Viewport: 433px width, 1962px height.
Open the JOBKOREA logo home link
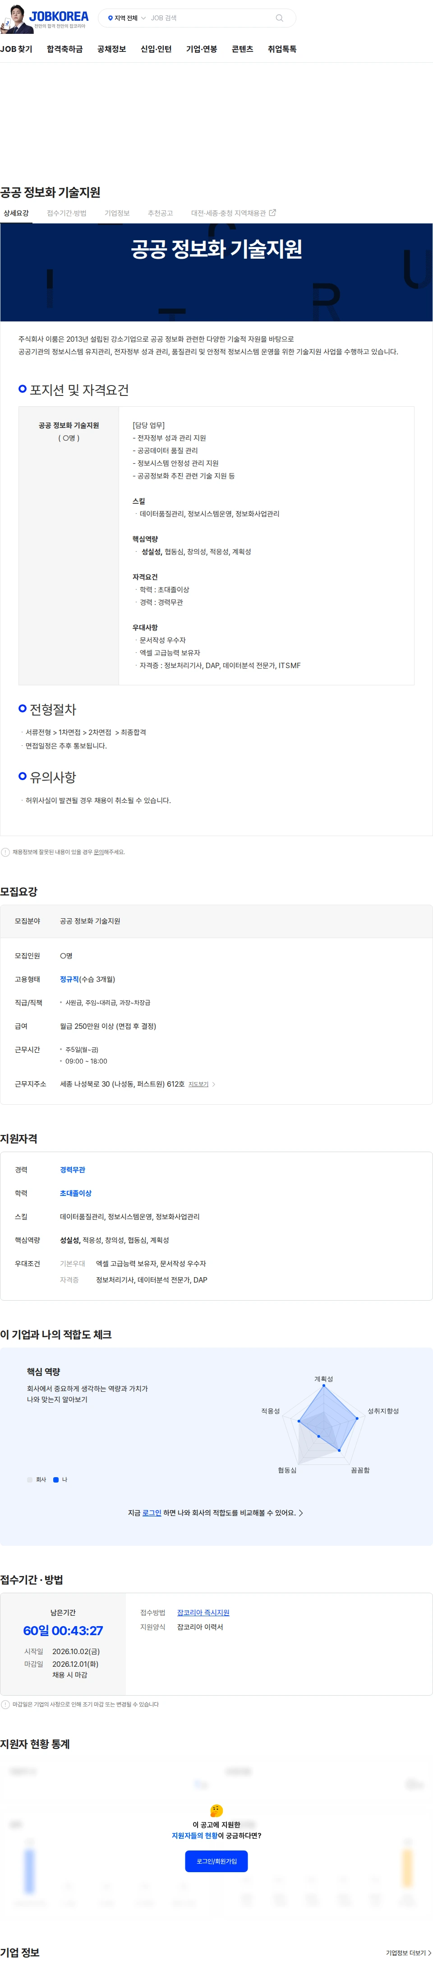(58, 16)
